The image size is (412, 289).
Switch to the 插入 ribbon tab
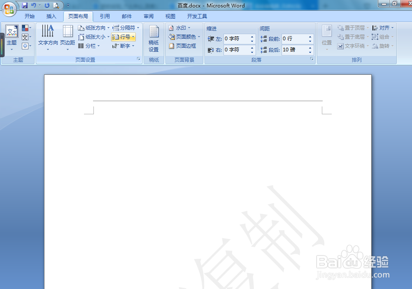[x=51, y=16]
